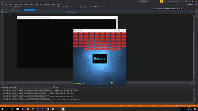Click the recorder camera screenshot icon
The width and height of the screenshot is (198, 111).
179,8
